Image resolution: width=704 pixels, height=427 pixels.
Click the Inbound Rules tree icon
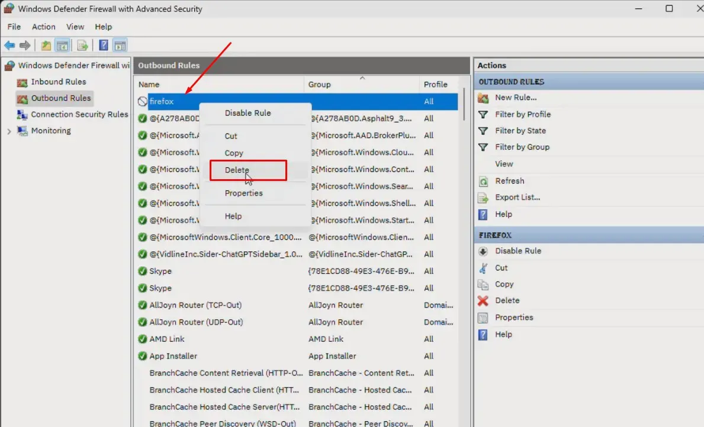coord(22,82)
